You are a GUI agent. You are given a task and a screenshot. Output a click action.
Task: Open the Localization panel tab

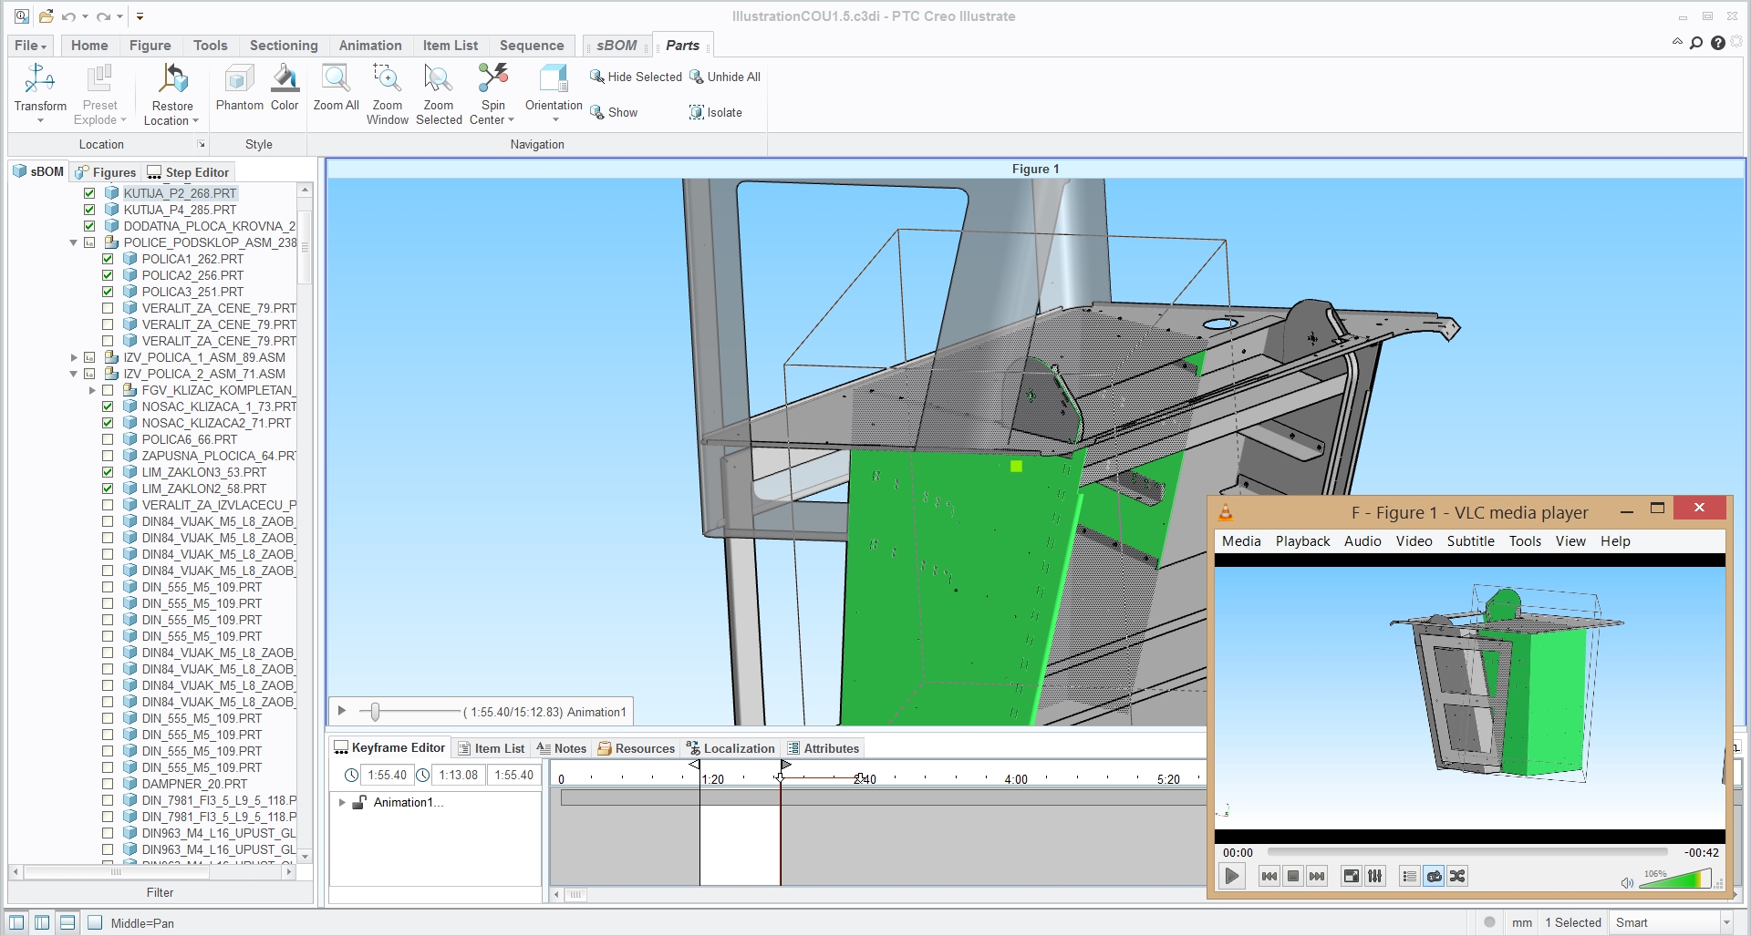(730, 748)
